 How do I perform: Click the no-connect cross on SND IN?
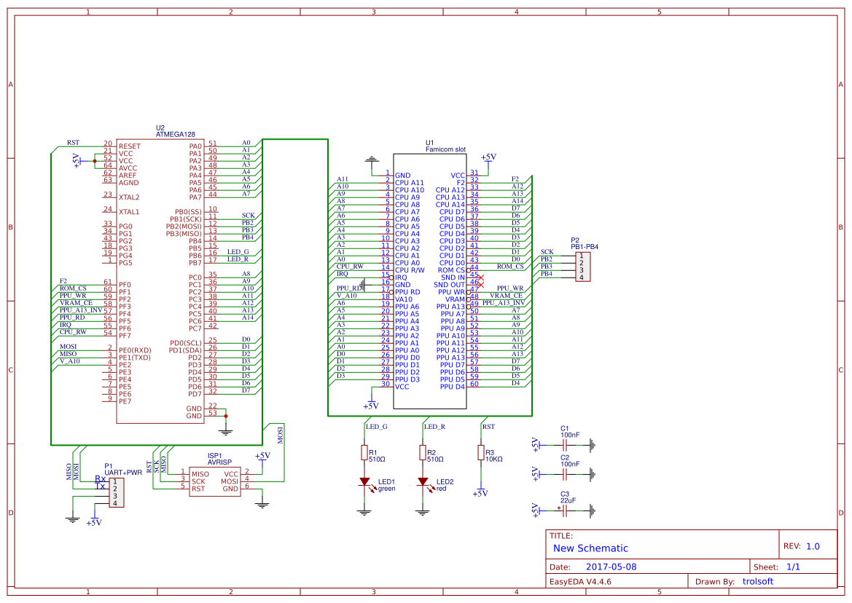click(x=480, y=277)
